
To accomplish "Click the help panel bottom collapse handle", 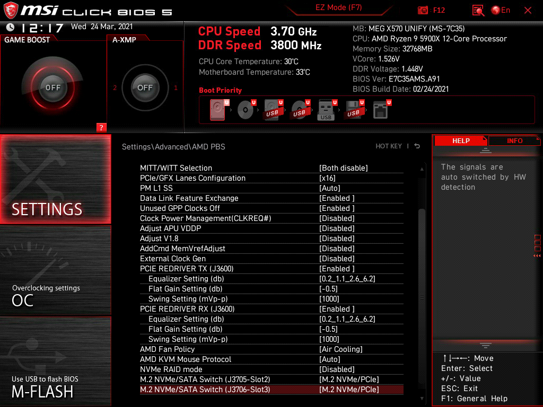I will tap(486, 345).
